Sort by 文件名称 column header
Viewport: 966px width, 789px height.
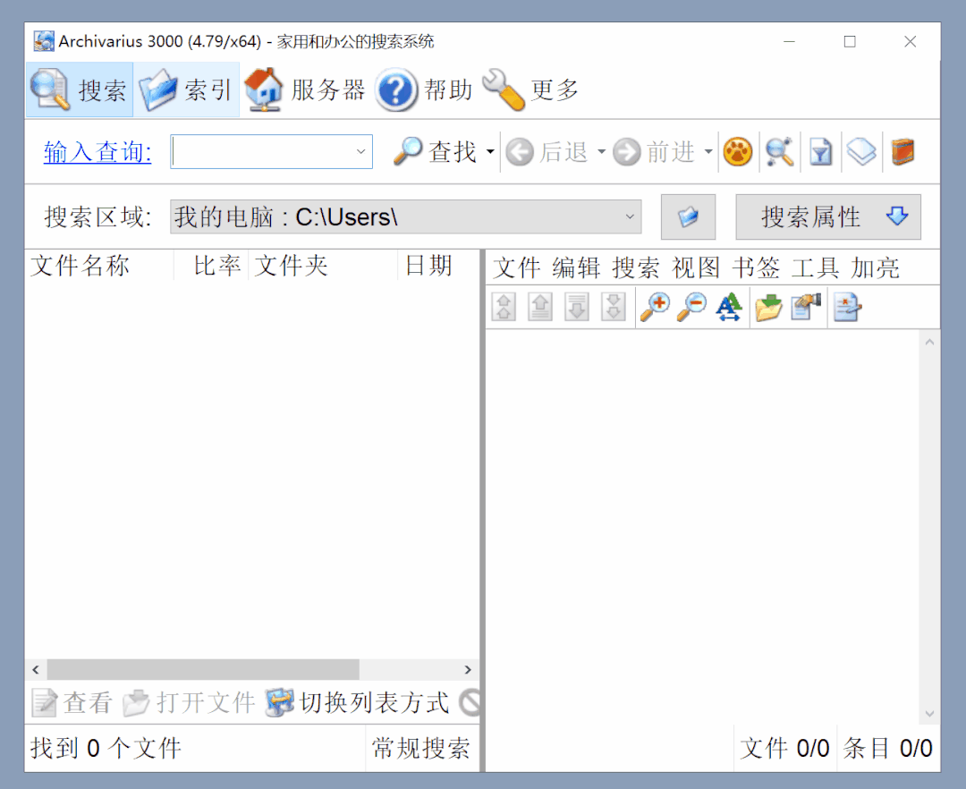click(x=99, y=266)
